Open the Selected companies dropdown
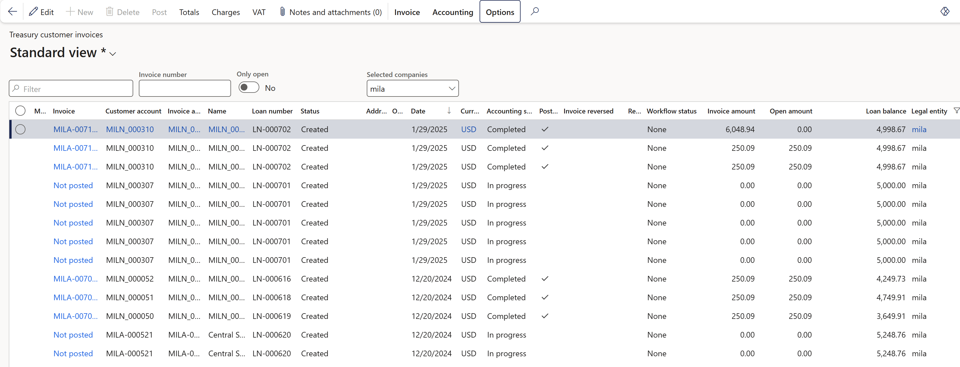 tap(452, 89)
